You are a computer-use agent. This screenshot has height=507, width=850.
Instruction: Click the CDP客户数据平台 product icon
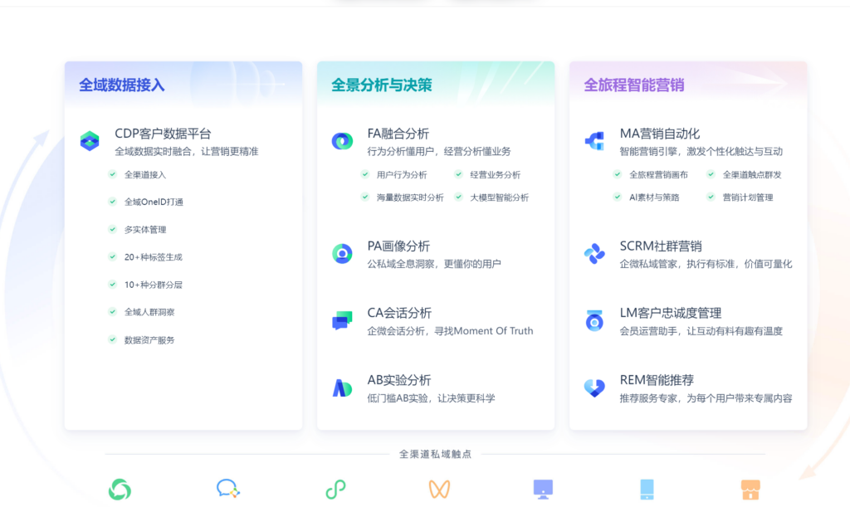coord(90,141)
